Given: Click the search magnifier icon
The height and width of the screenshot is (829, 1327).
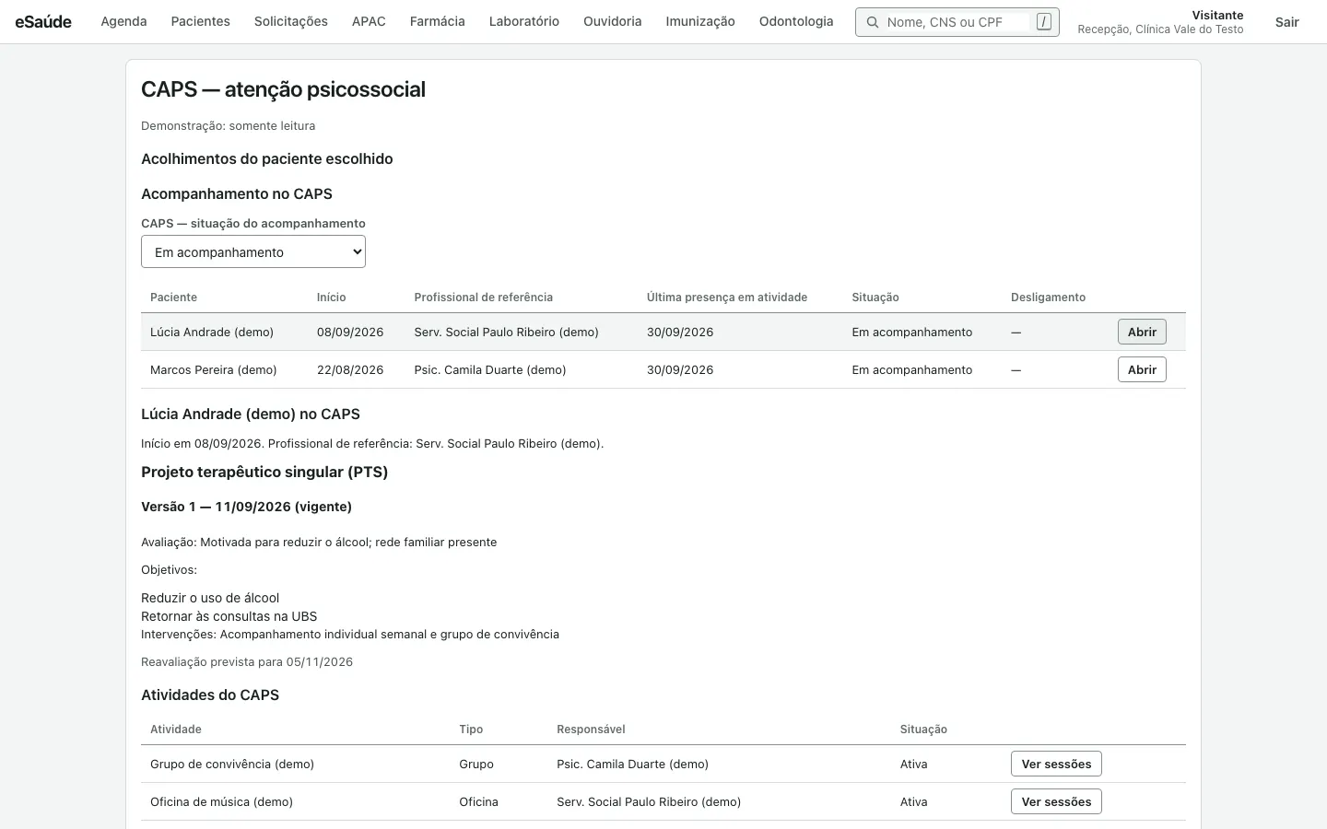Looking at the screenshot, I should [872, 22].
